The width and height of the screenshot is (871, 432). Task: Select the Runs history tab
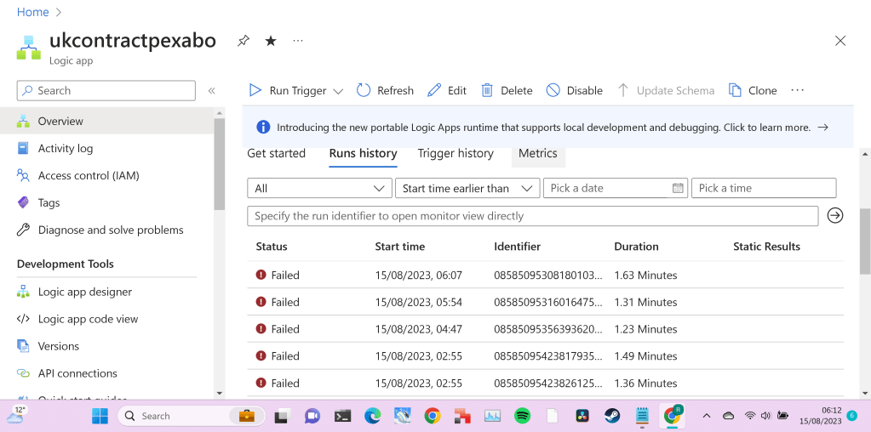coord(363,153)
